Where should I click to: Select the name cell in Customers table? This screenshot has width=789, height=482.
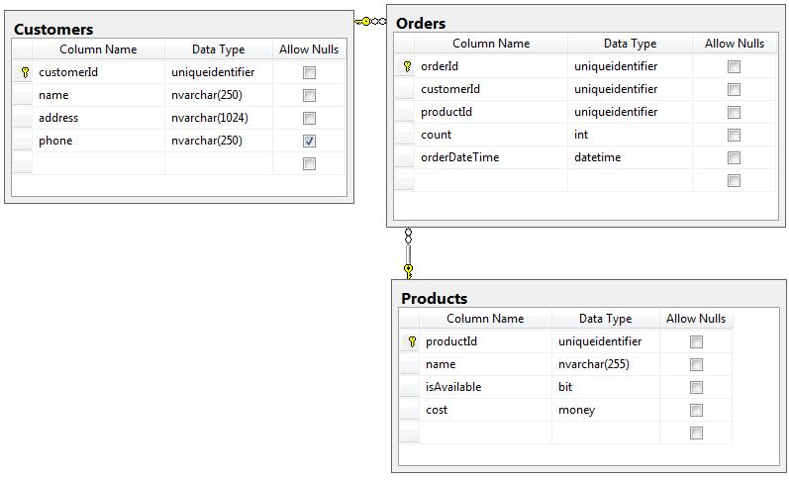pos(98,95)
